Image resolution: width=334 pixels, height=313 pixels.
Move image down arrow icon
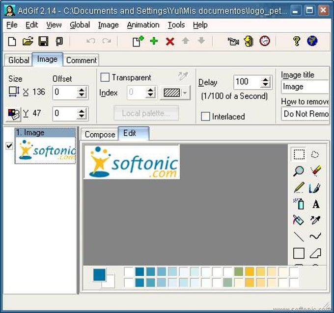point(201,41)
